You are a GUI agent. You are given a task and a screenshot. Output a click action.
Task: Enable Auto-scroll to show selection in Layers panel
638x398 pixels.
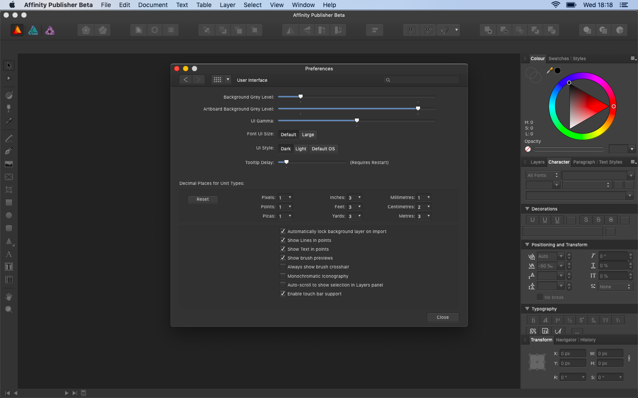point(283,285)
